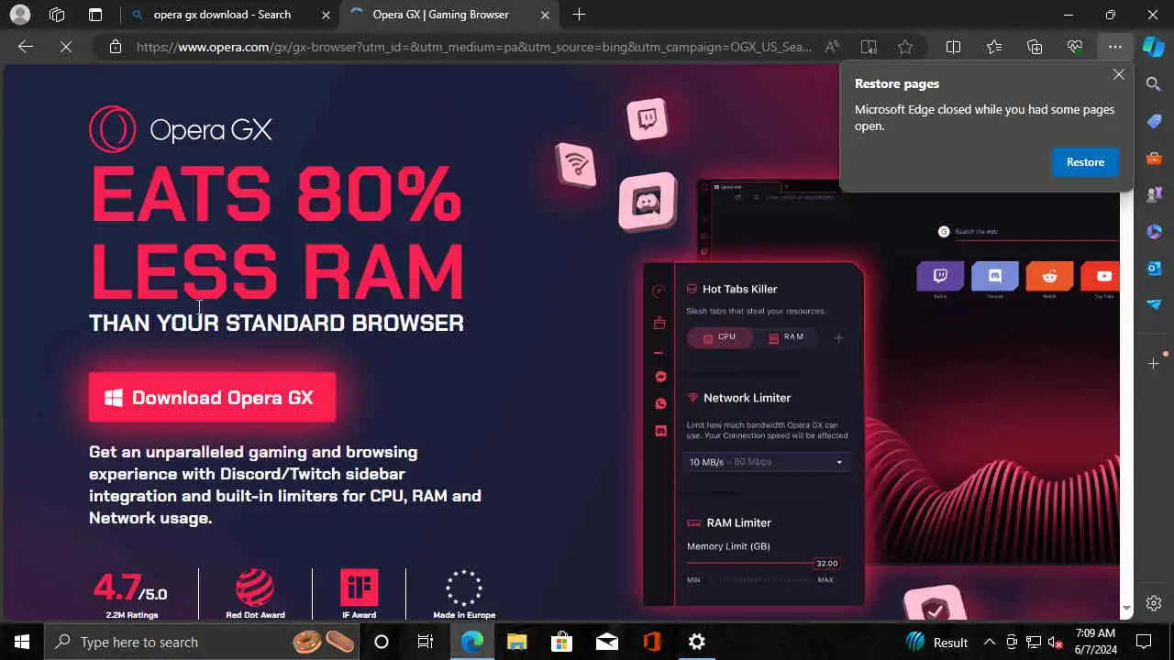Screen dimensions: 1174x660
Task: Open sidebar Outlook icon
Action: coord(1154,268)
